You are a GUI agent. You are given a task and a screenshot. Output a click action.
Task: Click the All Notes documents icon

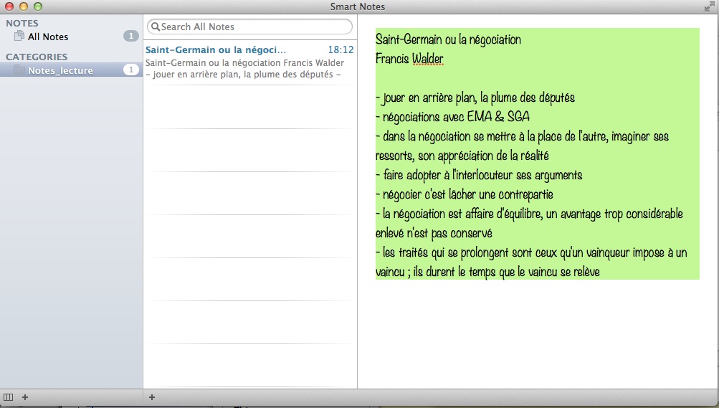(x=19, y=37)
